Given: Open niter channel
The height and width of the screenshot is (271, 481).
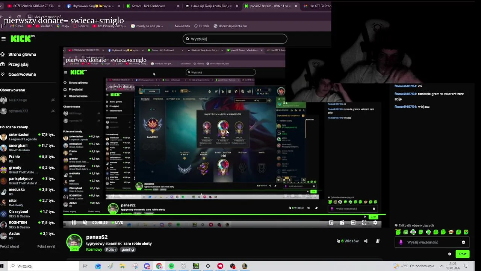Looking at the screenshot, I should pyautogui.click(x=28, y=203).
